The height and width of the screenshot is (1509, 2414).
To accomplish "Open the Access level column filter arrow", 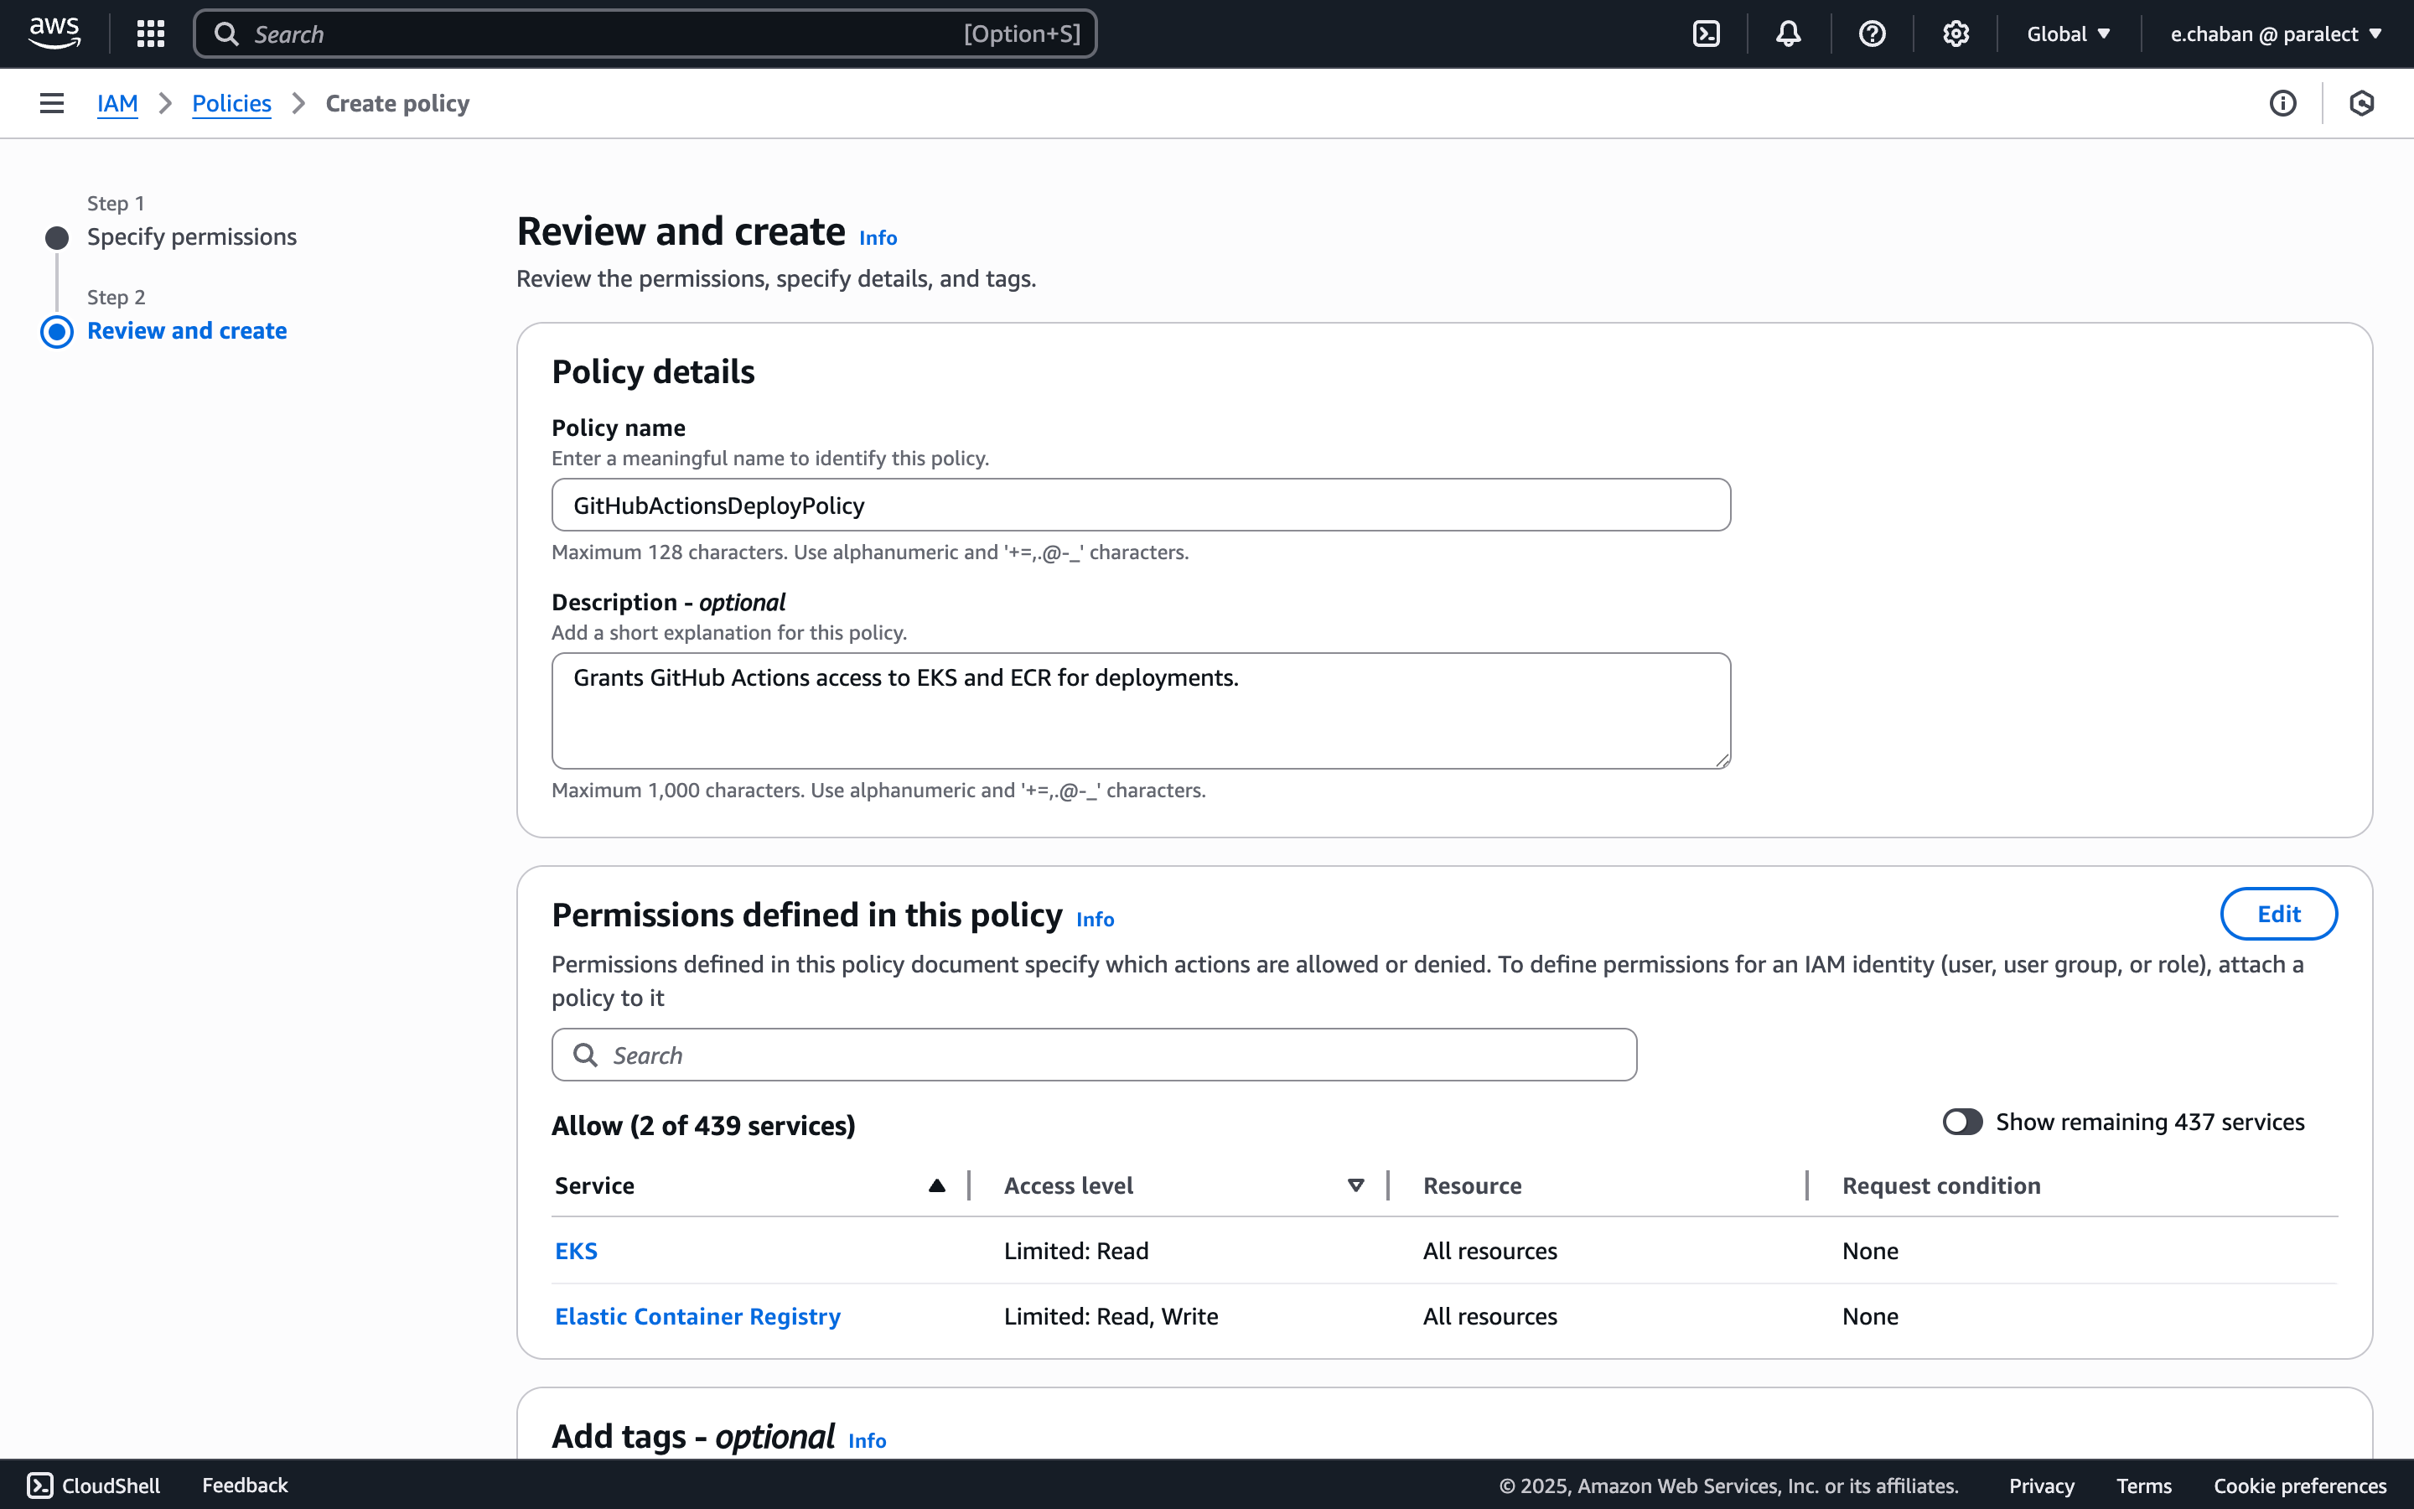I will click(1355, 1185).
